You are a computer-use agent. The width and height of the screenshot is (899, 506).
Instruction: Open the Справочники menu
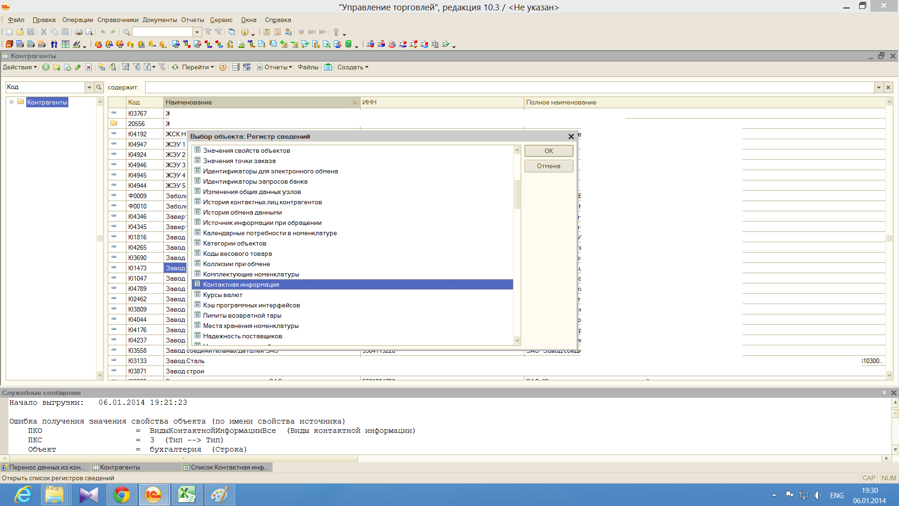click(118, 20)
